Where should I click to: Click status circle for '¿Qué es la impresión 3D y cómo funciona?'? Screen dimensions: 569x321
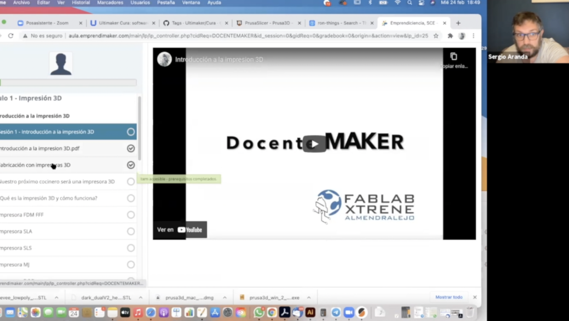(x=131, y=198)
